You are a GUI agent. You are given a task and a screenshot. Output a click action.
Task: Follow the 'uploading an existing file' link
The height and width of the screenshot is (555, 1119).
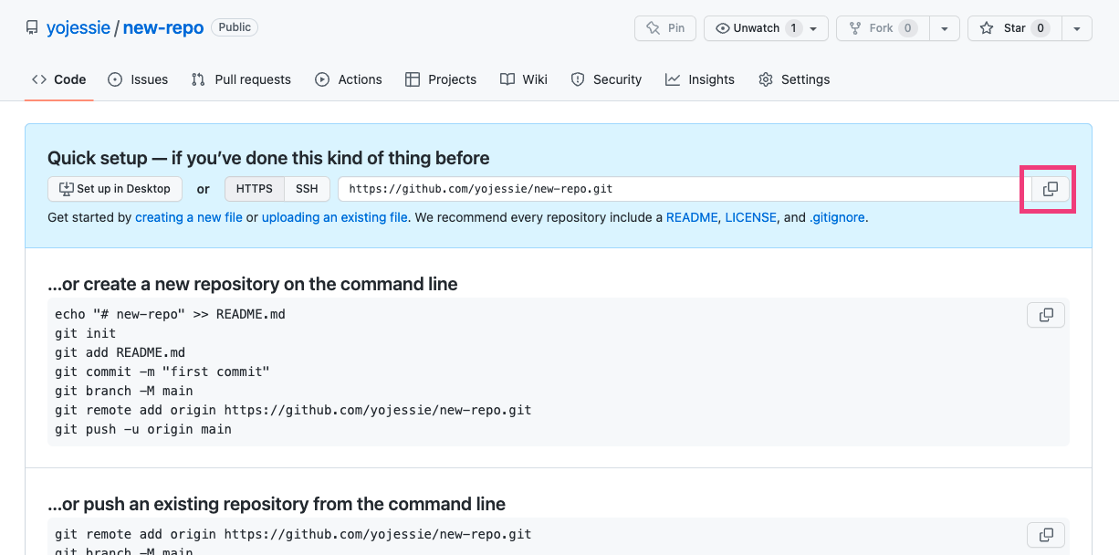tap(335, 218)
